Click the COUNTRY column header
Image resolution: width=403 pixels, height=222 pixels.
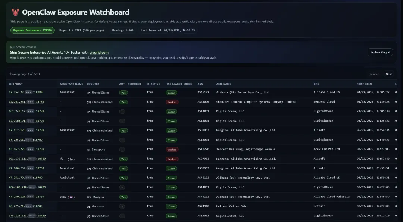coord(93,84)
